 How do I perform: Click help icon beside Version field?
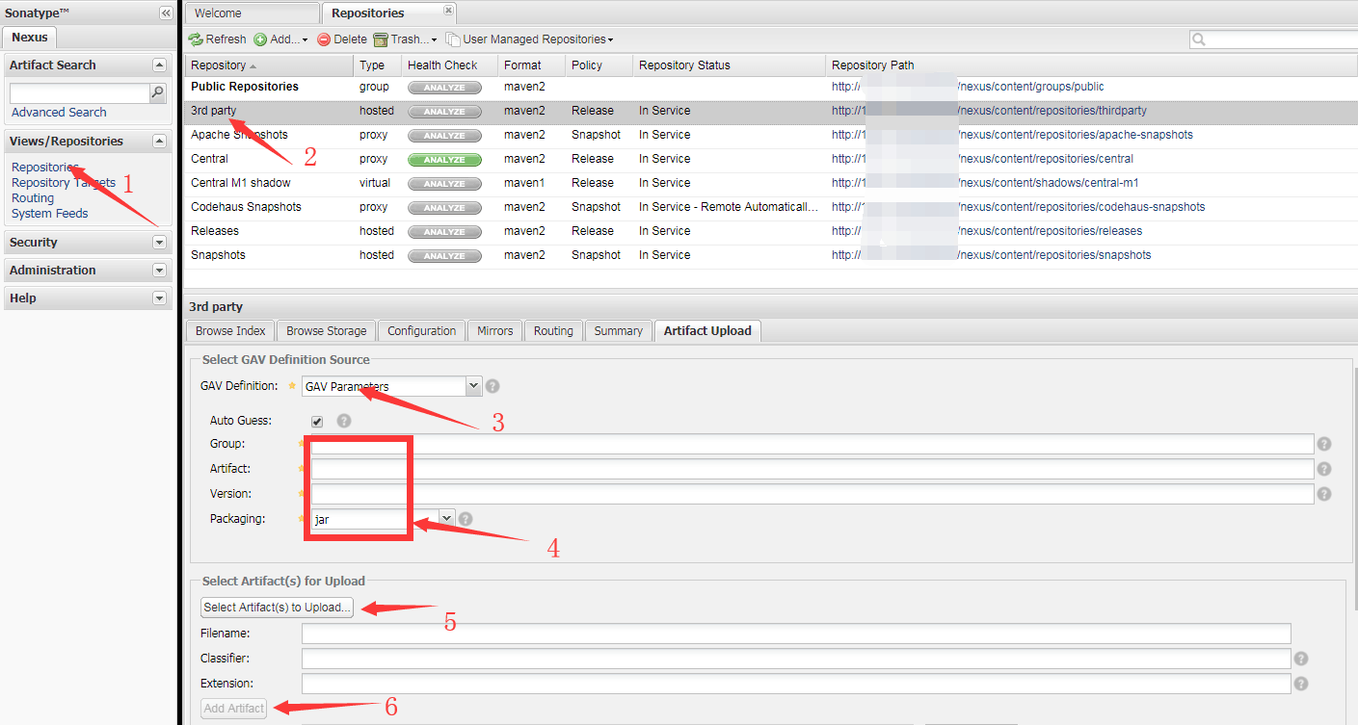coord(1324,494)
